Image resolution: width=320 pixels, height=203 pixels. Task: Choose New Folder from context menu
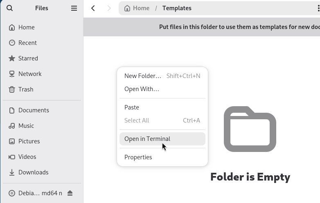pyautogui.click(x=143, y=76)
